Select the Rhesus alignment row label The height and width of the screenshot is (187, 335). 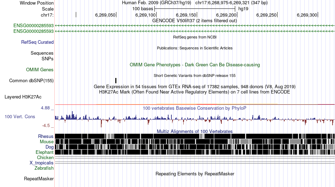pyautogui.click(x=46, y=136)
